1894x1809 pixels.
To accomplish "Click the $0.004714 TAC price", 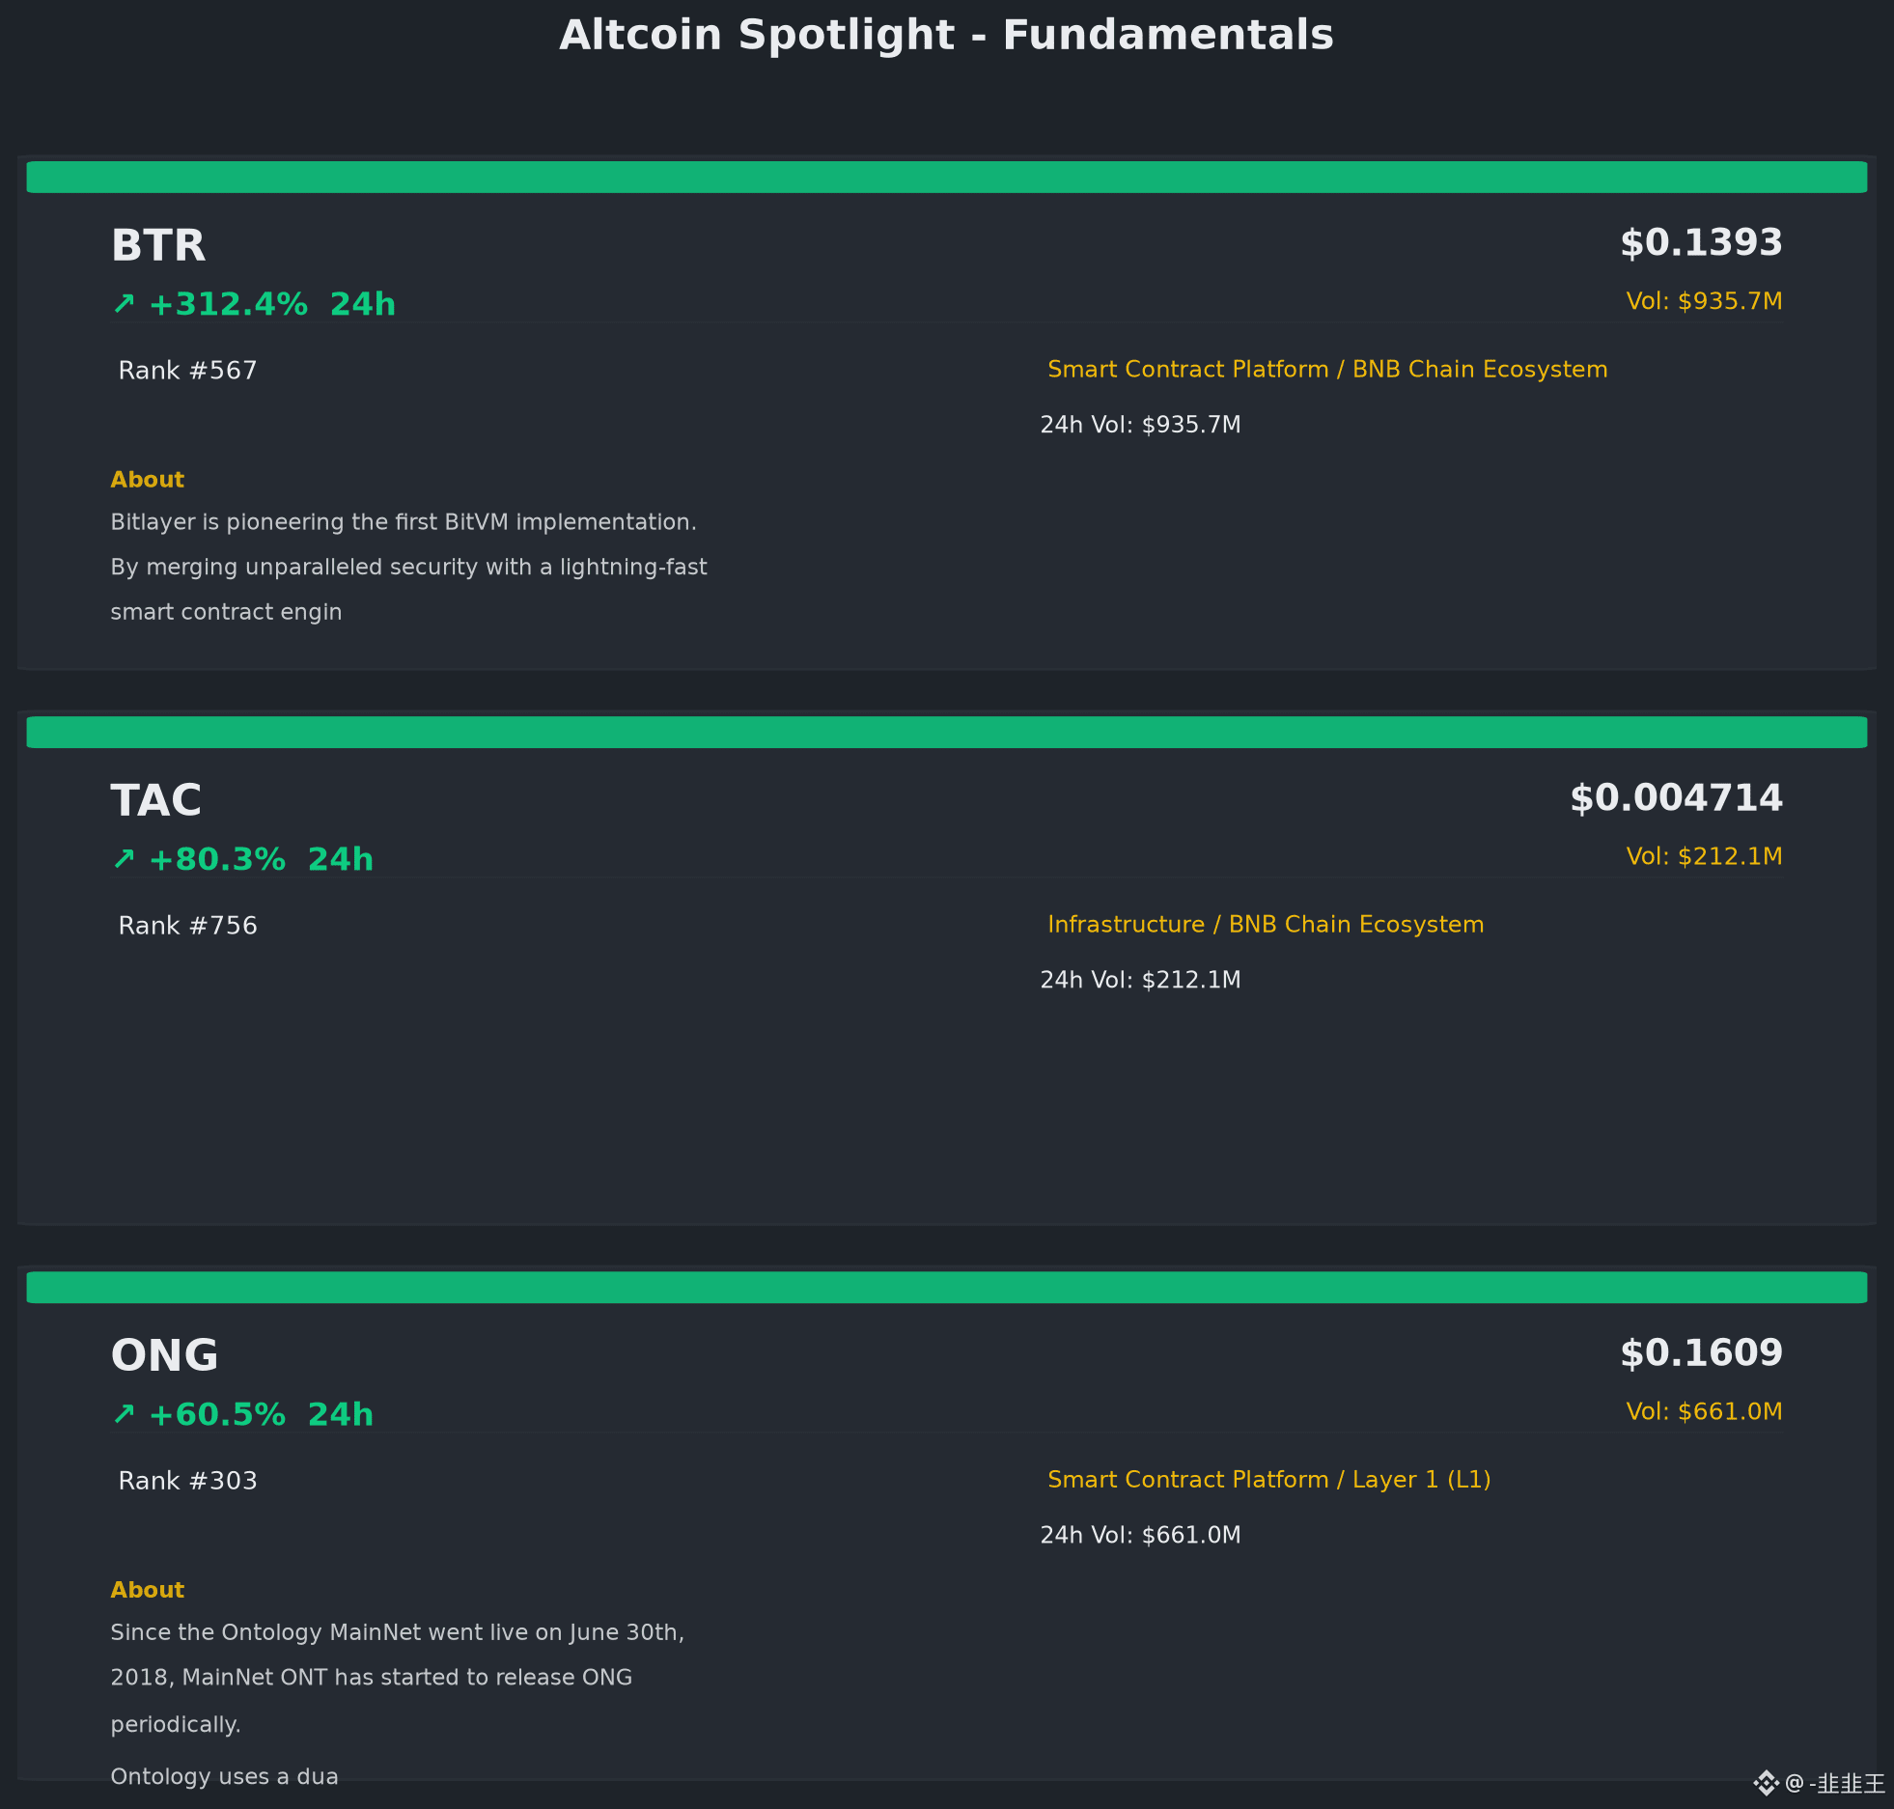I will [1676, 798].
